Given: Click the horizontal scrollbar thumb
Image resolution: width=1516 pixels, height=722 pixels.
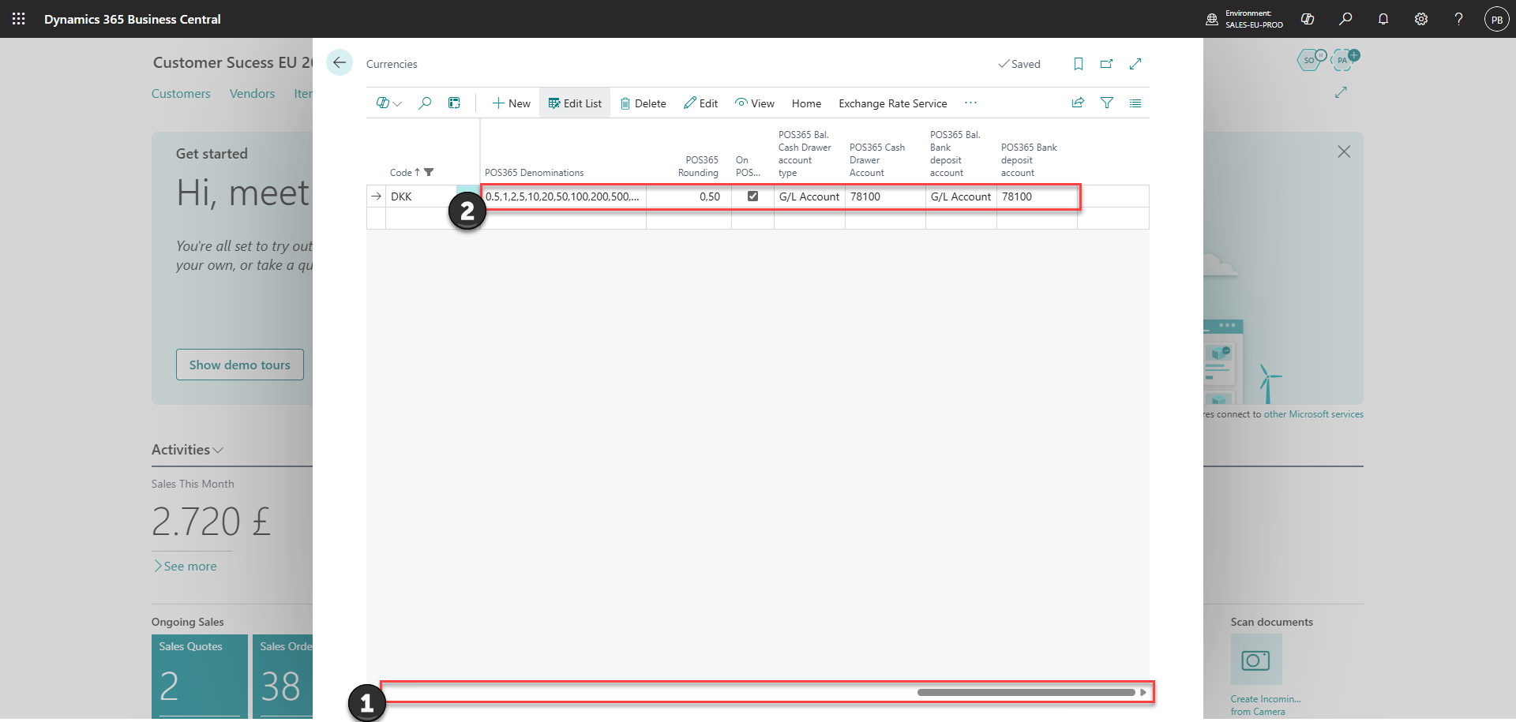Looking at the screenshot, I should [1026, 692].
